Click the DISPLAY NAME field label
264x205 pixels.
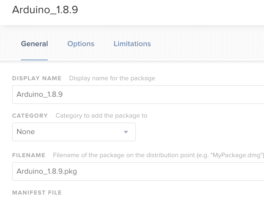tap(37, 78)
